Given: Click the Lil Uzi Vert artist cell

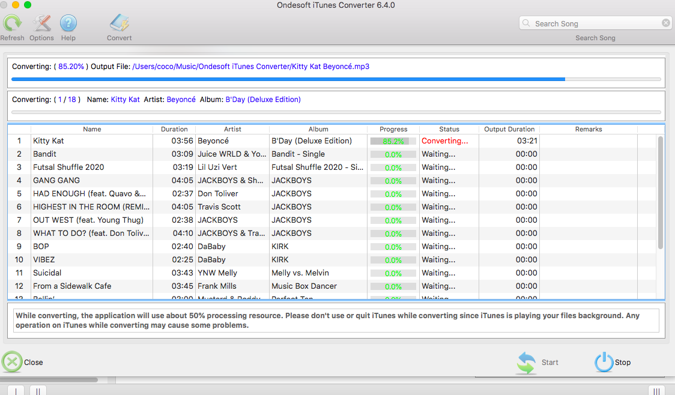Looking at the screenshot, I should coord(217,167).
